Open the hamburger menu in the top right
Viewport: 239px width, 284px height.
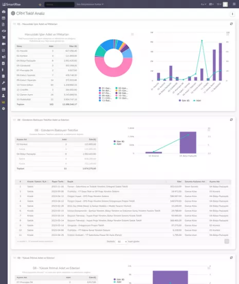[234, 4]
